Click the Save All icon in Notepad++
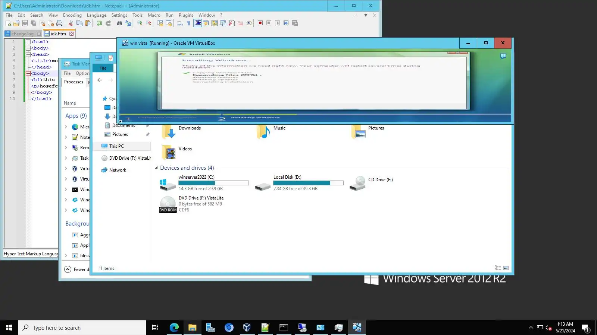This screenshot has width=597, height=335. (x=34, y=23)
